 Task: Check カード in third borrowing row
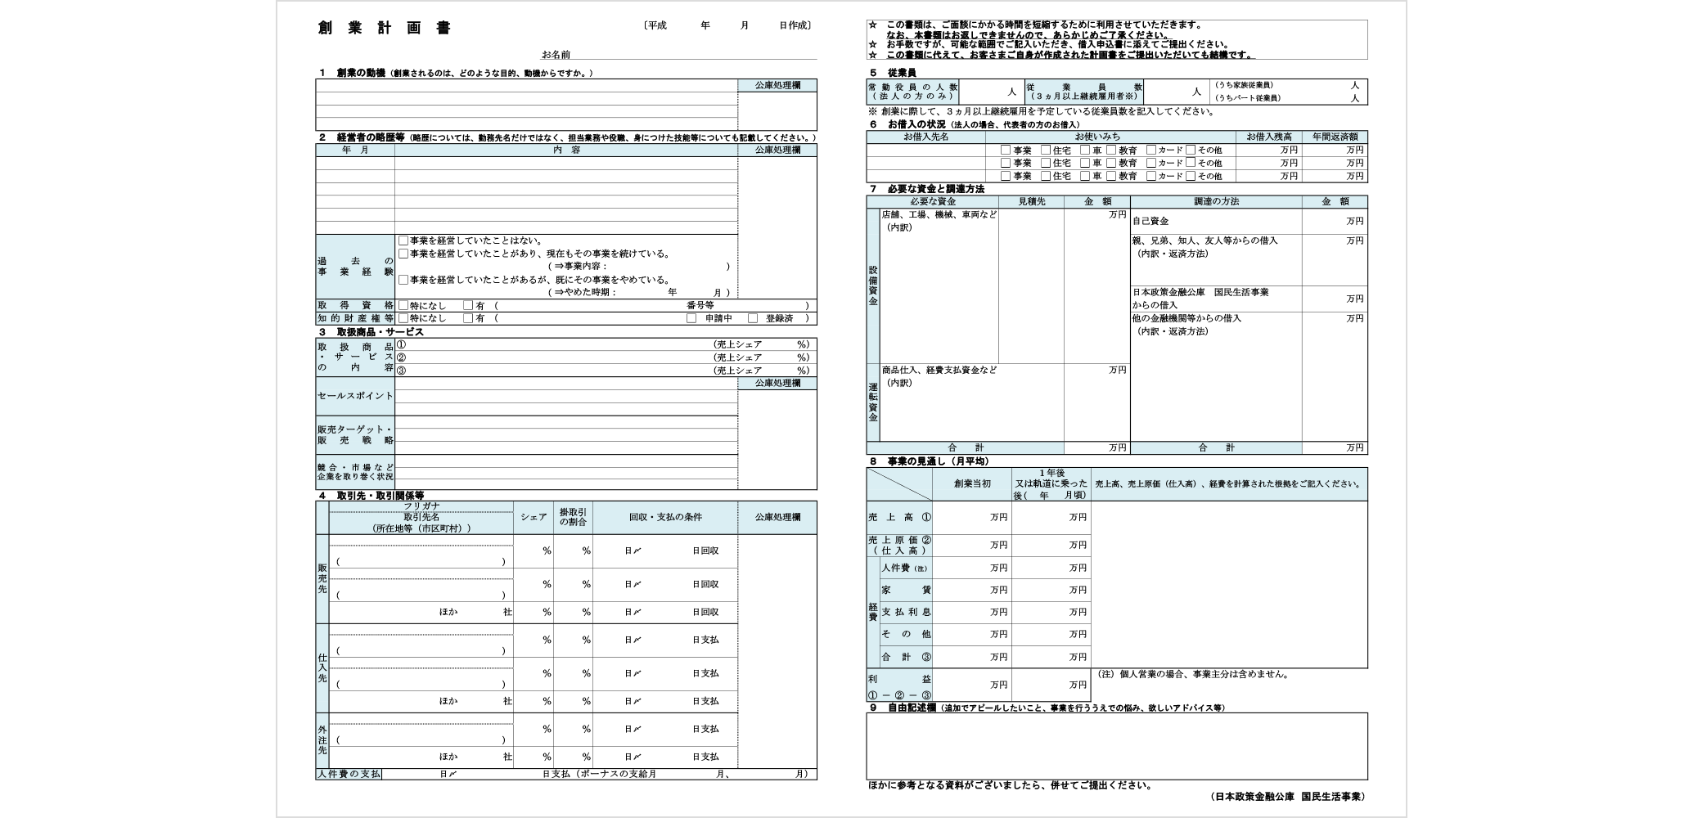pyautogui.click(x=1151, y=176)
